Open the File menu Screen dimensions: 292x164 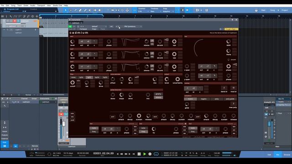pyautogui.click(x=2, y=5)
